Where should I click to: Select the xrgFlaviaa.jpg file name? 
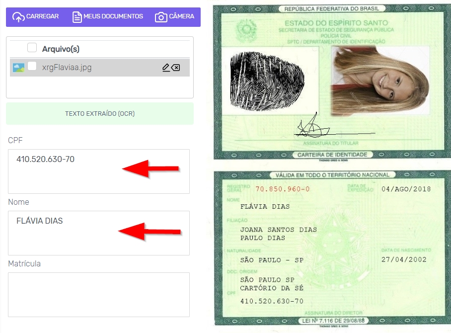coord(67,68)
